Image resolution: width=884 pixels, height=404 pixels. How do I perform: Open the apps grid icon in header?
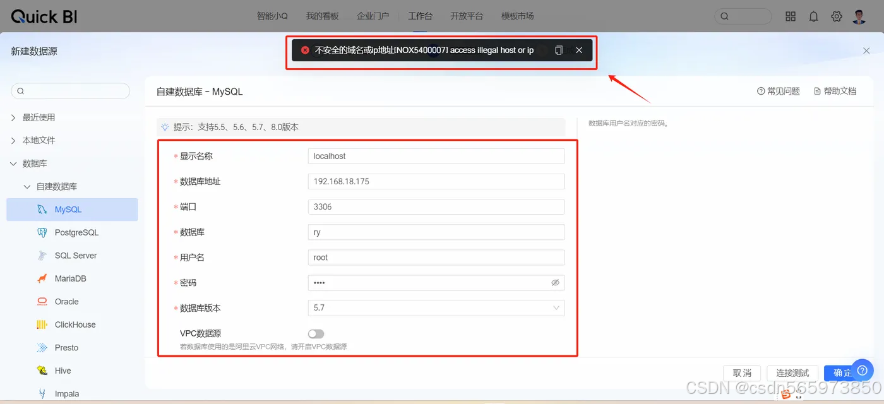click(x=791, y=16)
